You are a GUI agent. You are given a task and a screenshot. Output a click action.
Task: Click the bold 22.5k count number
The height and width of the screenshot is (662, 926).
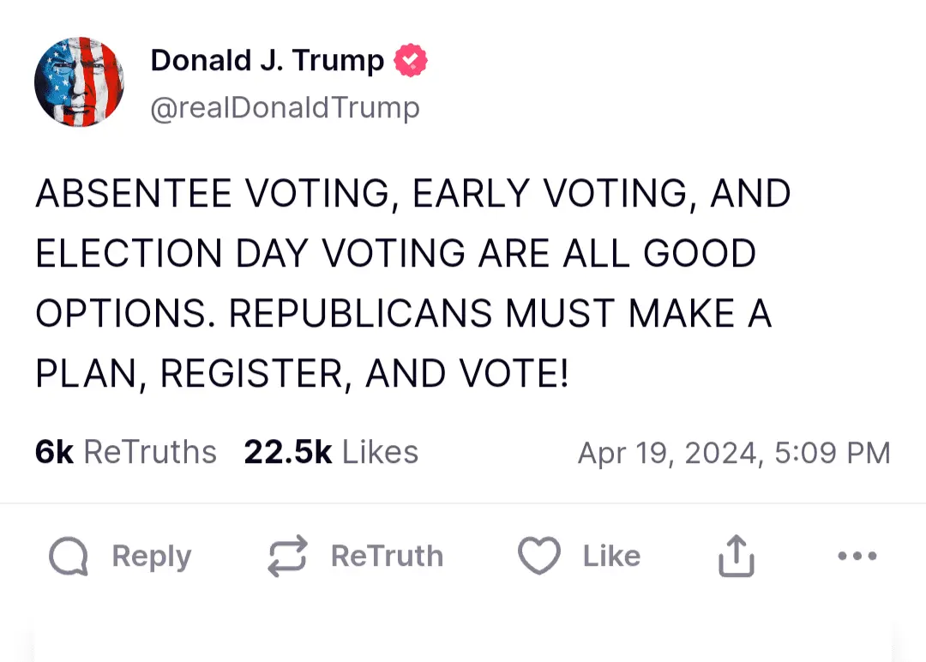[287, 452]
